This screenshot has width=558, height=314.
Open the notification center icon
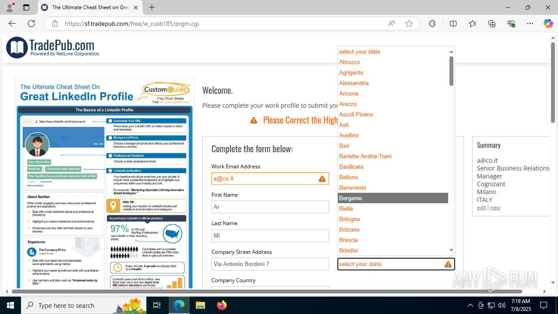(x=544, y=305)
